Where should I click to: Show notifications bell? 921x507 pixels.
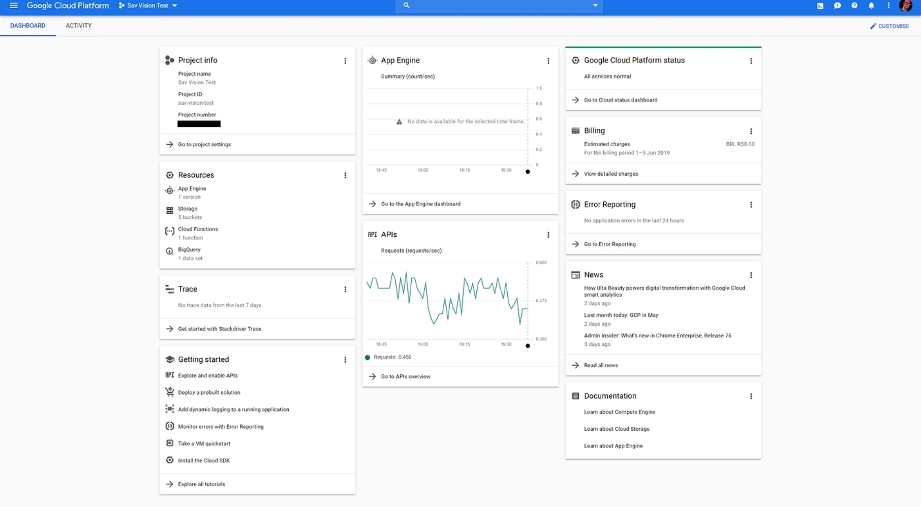(x=871, y=6)
